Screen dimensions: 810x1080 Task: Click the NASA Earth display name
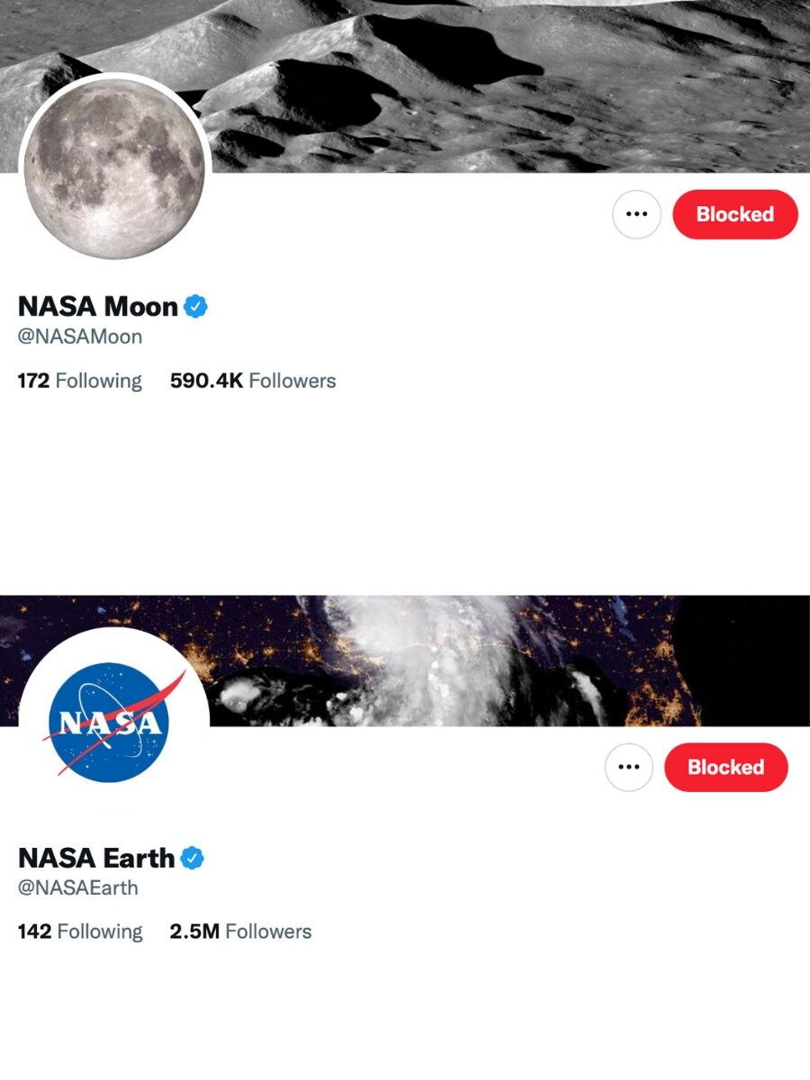point(96,858)
